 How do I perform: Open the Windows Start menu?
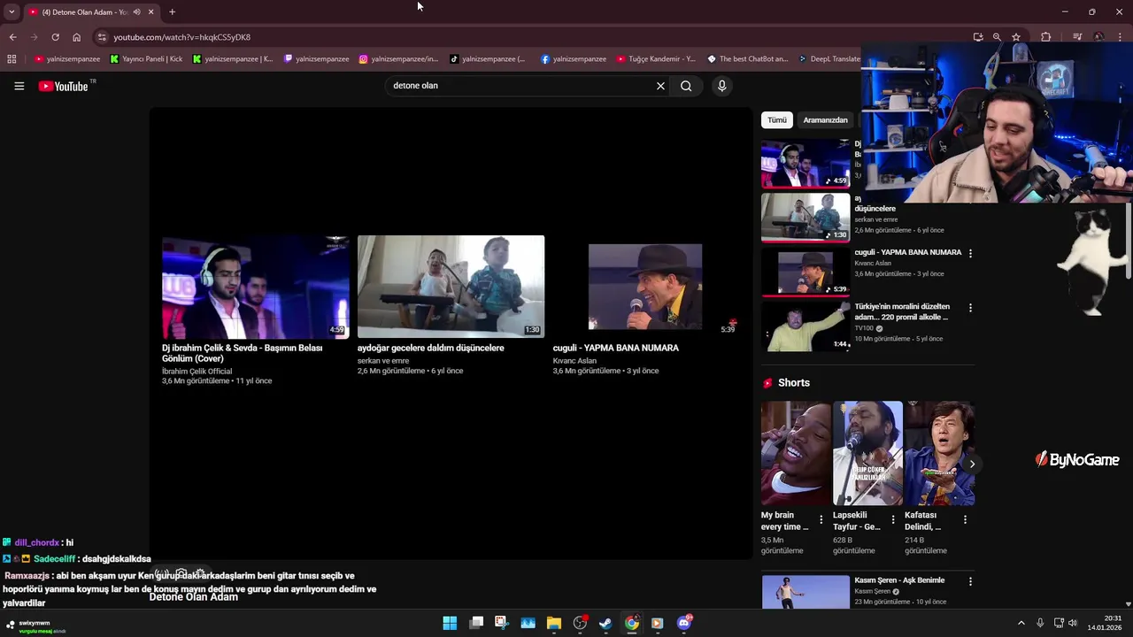(450, 623)
